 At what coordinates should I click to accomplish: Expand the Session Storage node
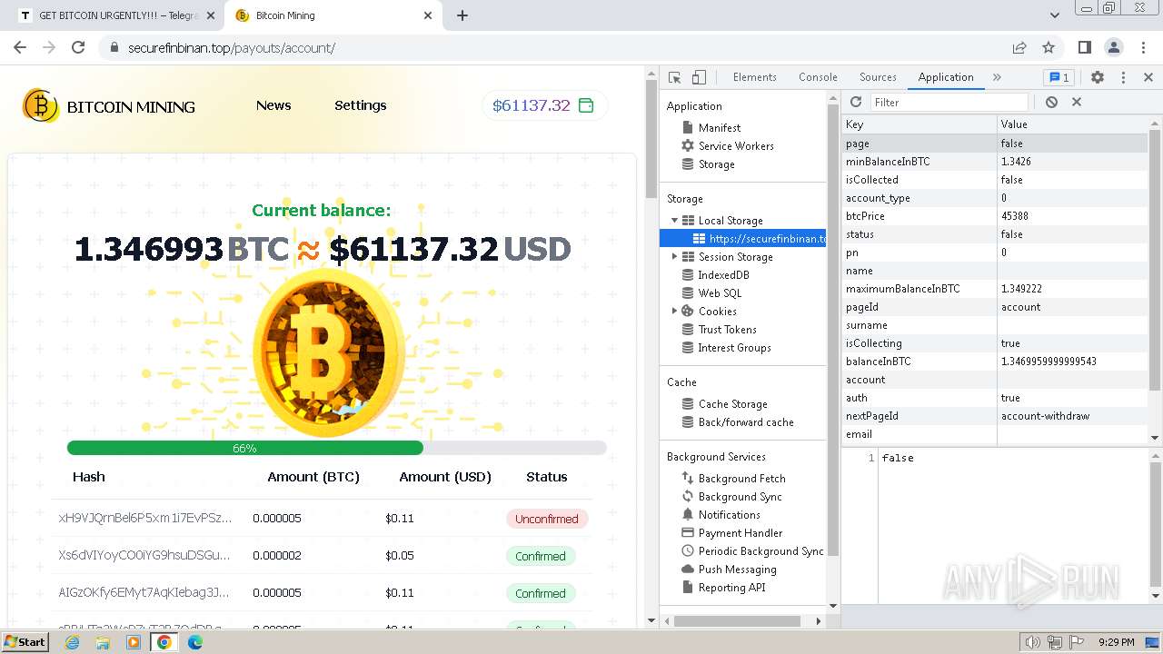click(674, 257)
